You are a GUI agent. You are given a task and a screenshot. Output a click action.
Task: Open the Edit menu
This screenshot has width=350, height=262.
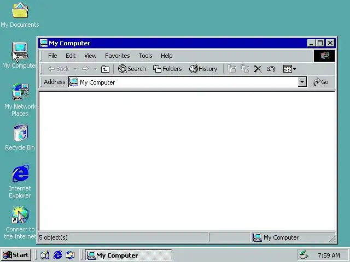(x=71, y=56)
